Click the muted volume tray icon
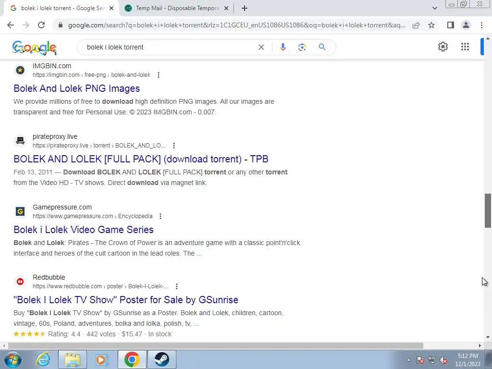 click(443, 360)
